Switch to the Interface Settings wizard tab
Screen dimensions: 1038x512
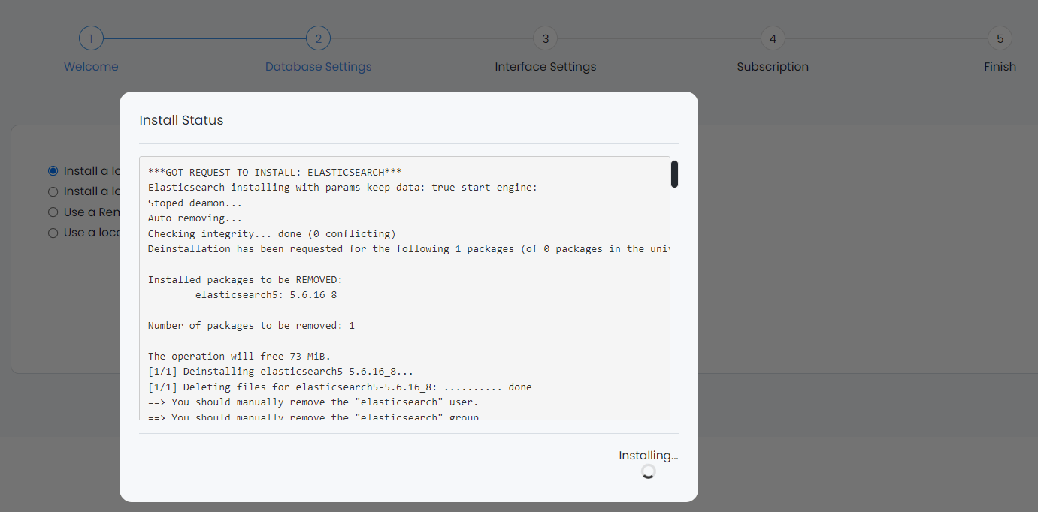[x=545, y=66]
